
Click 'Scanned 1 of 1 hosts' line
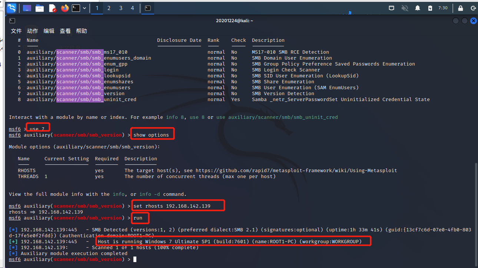point(145,248)
